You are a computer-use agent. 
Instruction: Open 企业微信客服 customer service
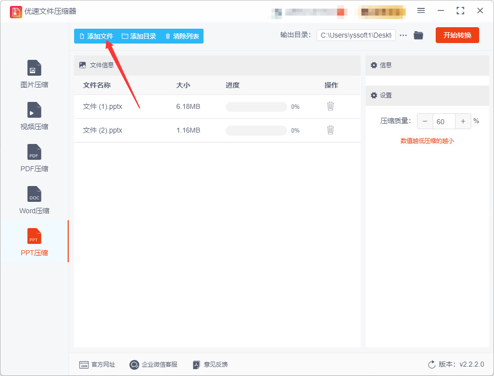click(x=154, y=365)
